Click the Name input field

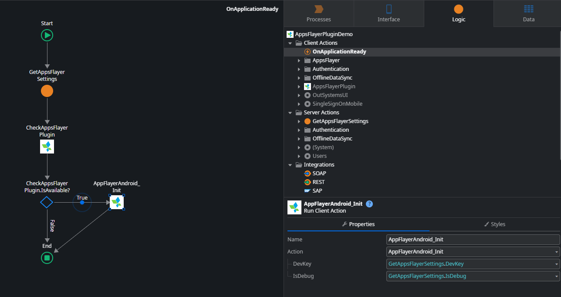click(473, 240)
